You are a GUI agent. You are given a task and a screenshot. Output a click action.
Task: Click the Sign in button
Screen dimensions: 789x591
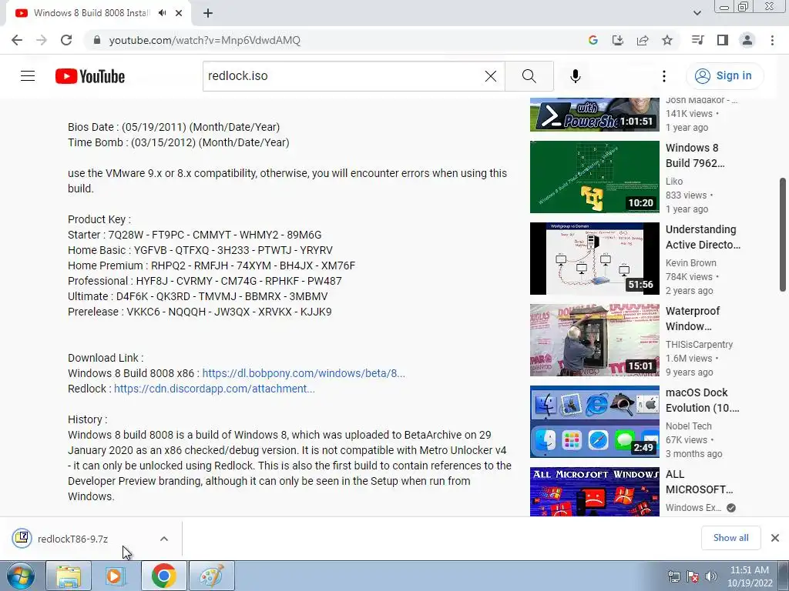pyautogui.click(x=724, y=76)
